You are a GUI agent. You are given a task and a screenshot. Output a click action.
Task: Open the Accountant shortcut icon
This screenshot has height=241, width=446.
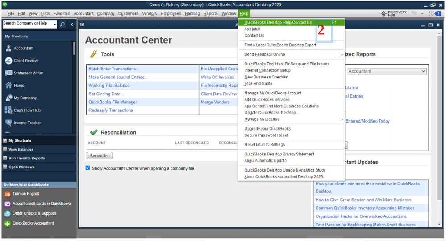coord(8,48)
